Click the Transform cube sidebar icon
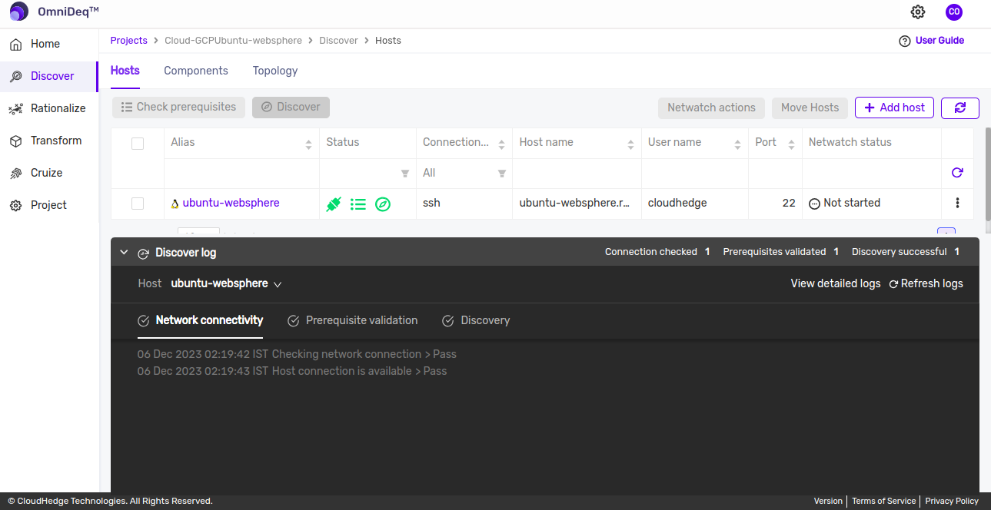 15,141
